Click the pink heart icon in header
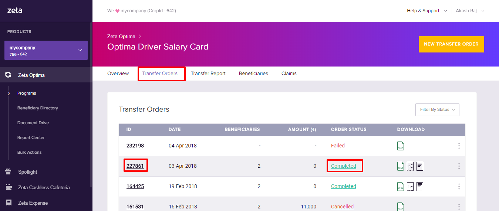The height and width of the screenshot is (211, 499). coord(117,11)
